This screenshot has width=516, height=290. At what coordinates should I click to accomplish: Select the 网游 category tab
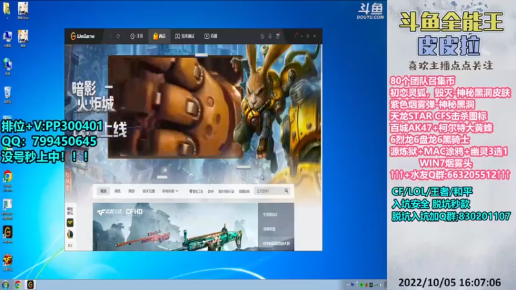[132, 191]
